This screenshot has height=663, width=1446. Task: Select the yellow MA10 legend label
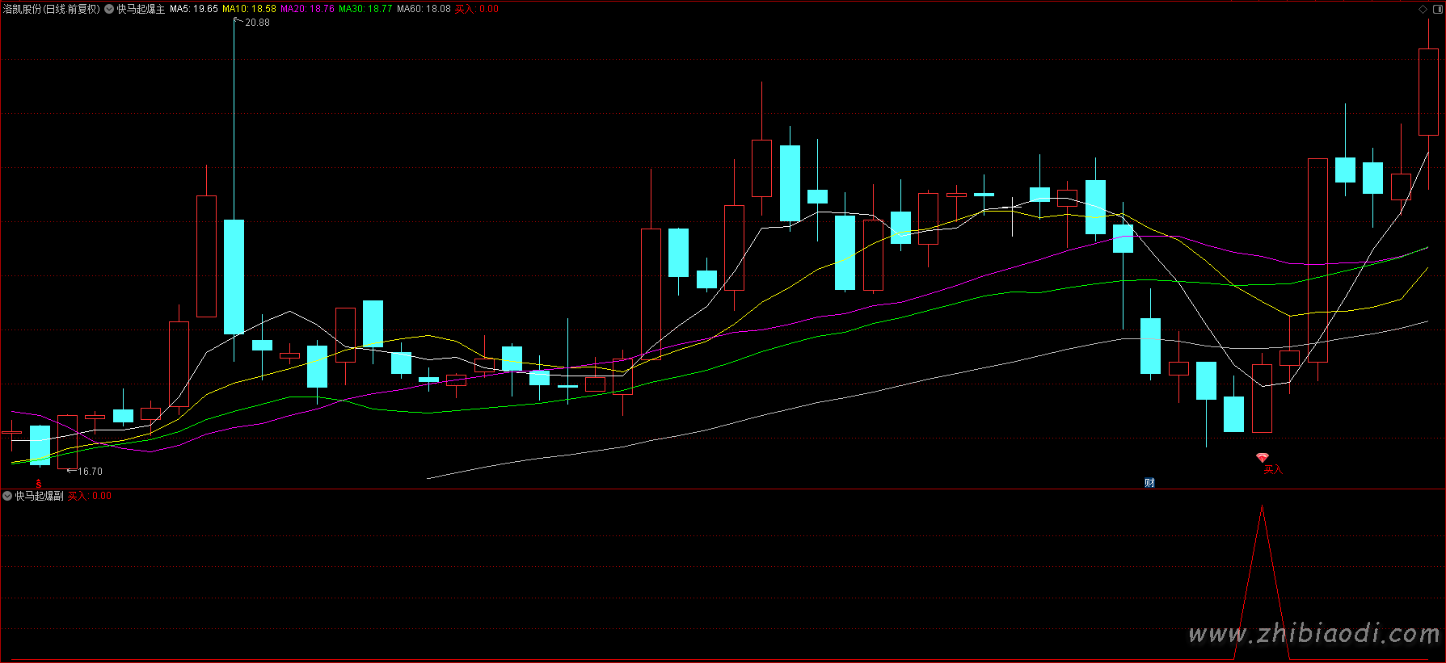coord(249,9)
